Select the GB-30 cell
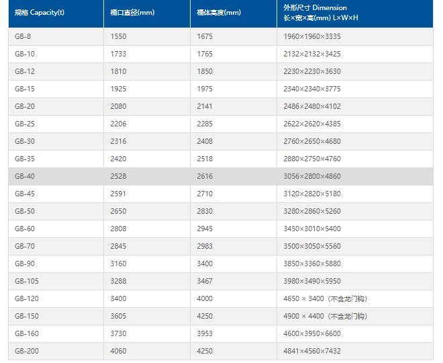The image size is (443, 363). point(56,141)
